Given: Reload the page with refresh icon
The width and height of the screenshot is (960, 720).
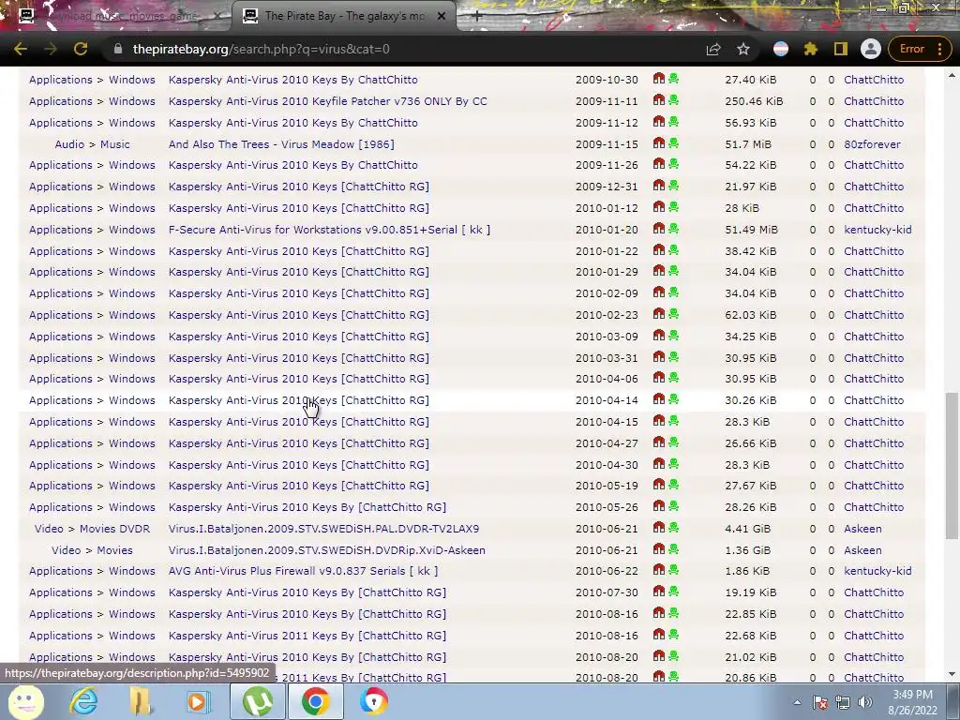Looking at the screenshot, I should click(x=81, y=49).
